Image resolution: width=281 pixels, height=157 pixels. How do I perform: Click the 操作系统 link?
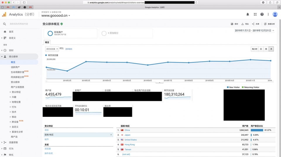tap(49, 153)
